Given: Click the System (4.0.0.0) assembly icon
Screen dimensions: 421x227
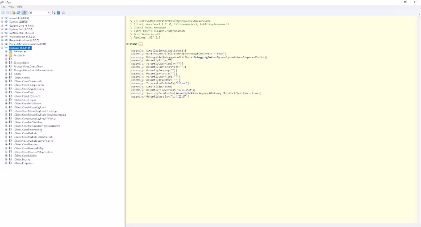Looking at the screenshot, I should [6, 22].
